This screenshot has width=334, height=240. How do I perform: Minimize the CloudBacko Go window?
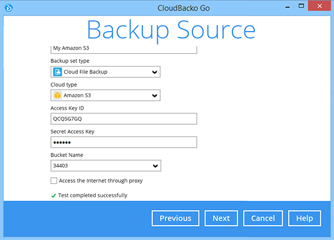pos(288,7)
